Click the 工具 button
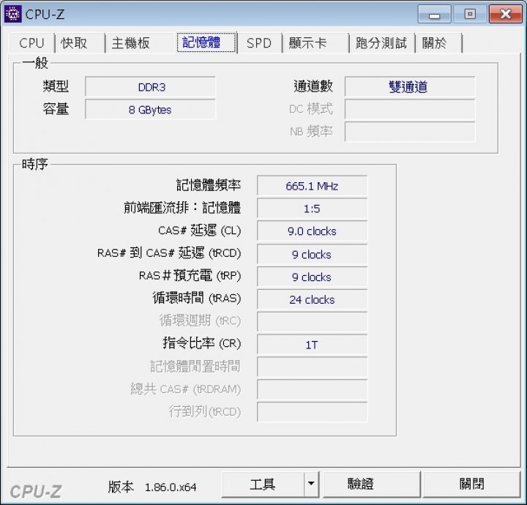 [263, 485]
